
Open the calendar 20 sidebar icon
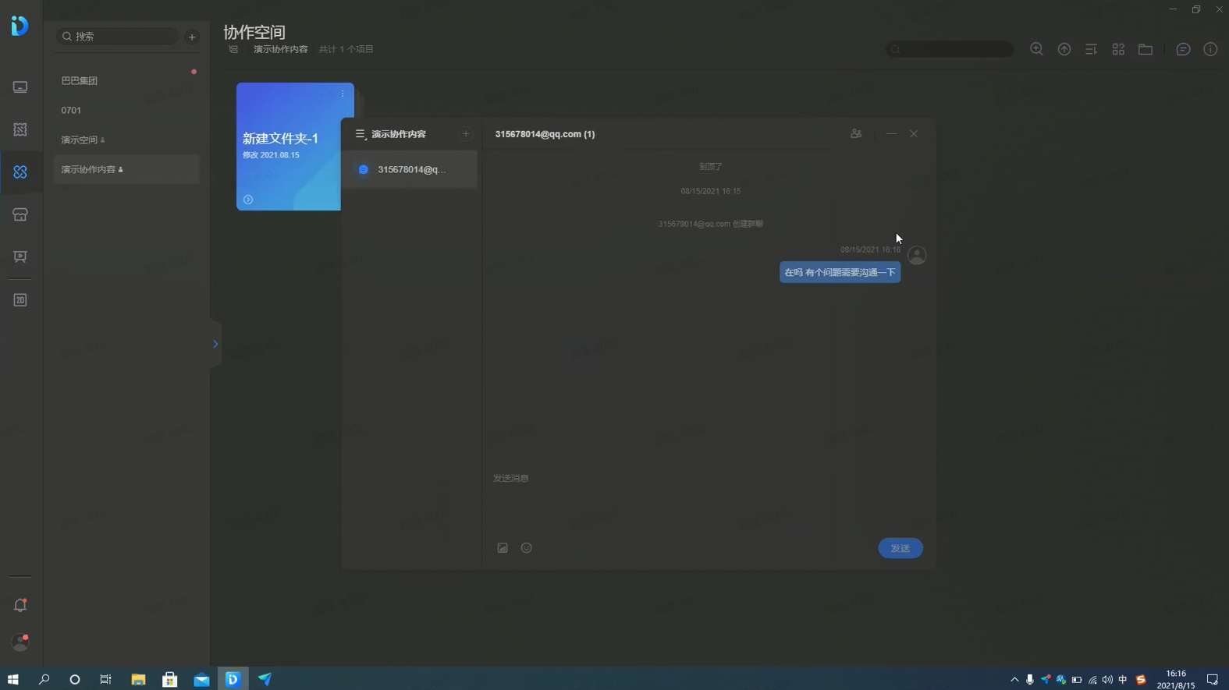(x=20, y=300)
